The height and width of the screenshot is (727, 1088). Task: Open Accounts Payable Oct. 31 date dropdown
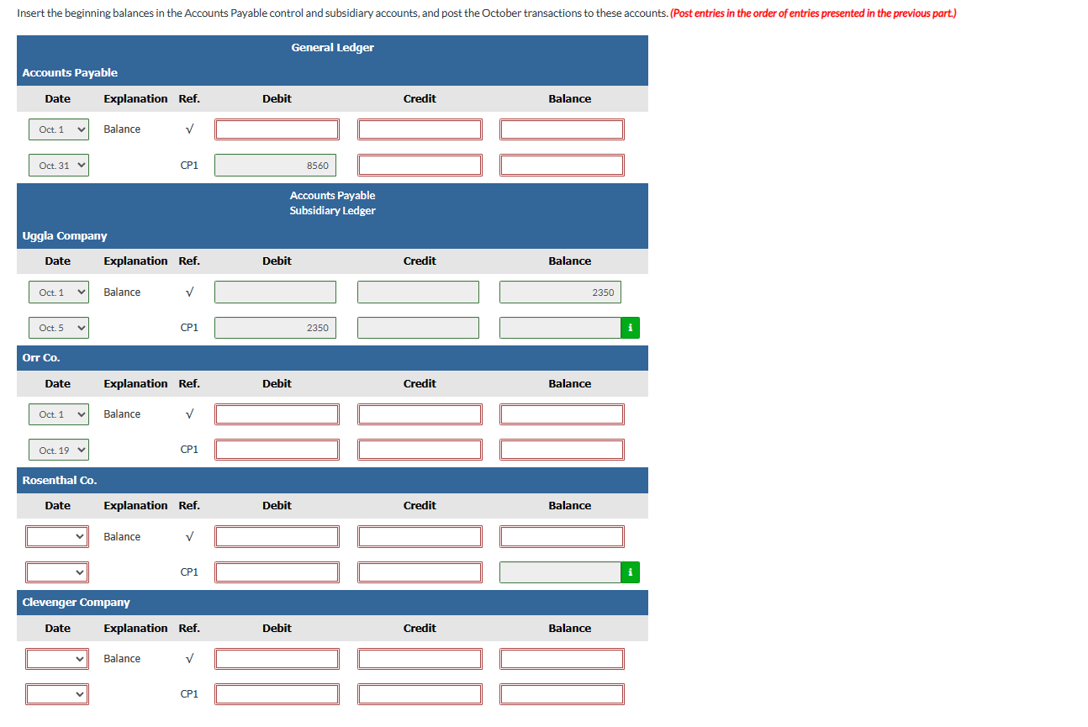point(59,166)
